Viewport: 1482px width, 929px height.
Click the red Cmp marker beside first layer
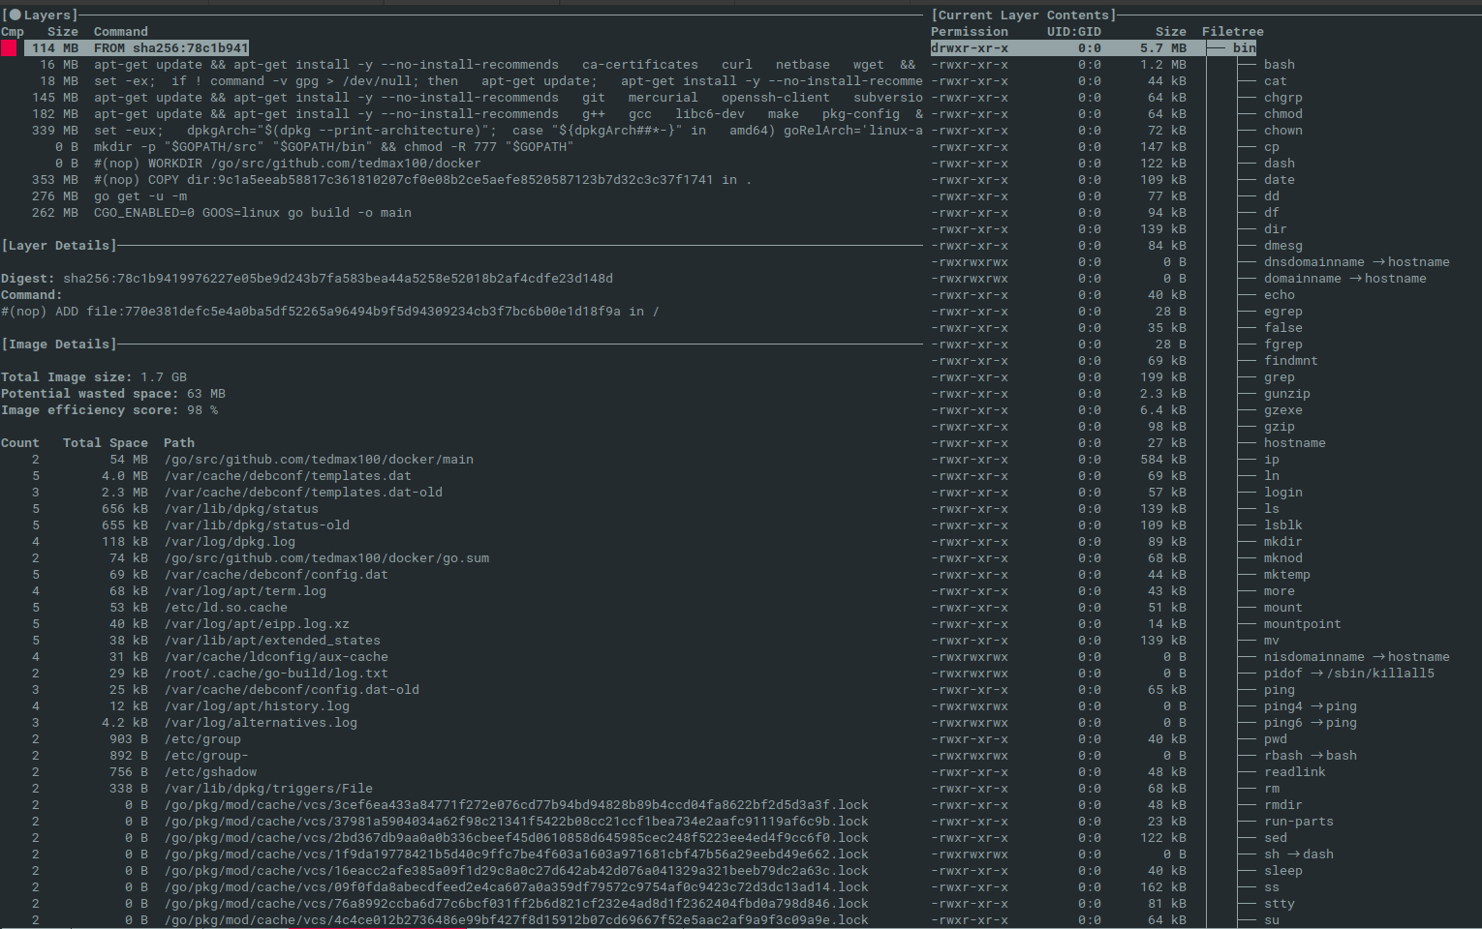9,48
